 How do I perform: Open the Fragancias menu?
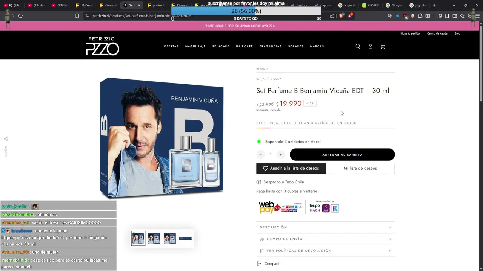pos(271,46)
